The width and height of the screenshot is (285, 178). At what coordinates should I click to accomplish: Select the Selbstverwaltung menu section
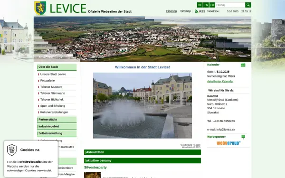coord(57,133)
